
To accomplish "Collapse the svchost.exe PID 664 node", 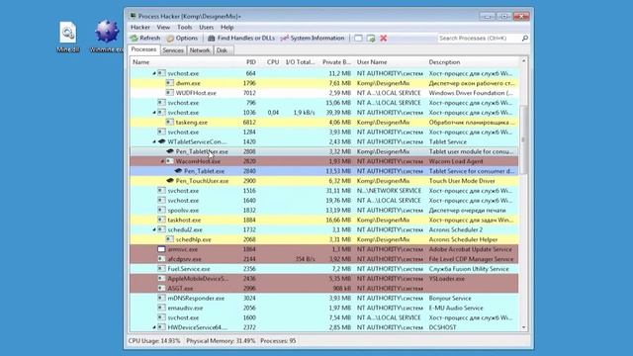I will click(x=154, y=73).
